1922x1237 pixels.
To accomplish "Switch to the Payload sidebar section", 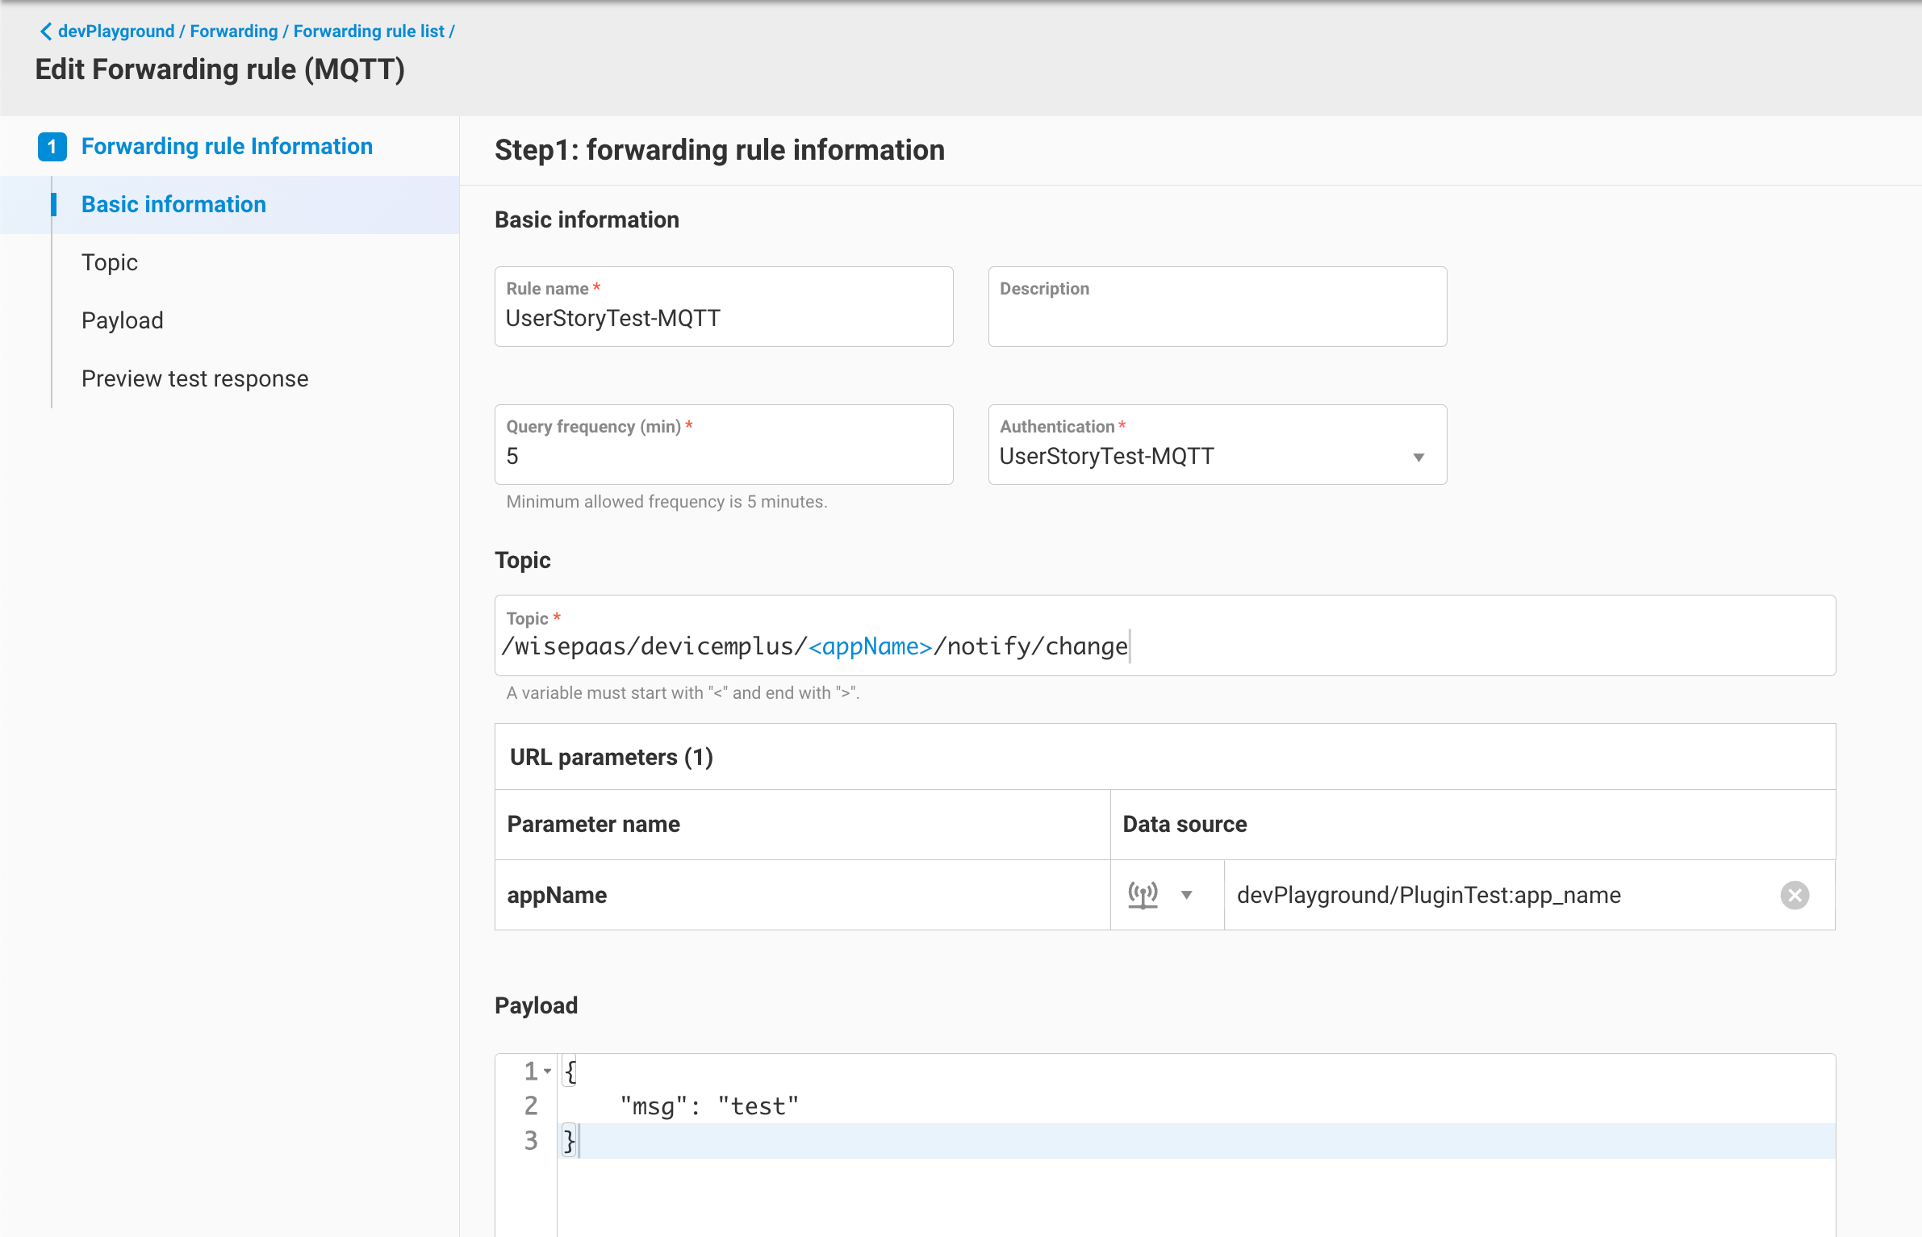I will [122, 320].
